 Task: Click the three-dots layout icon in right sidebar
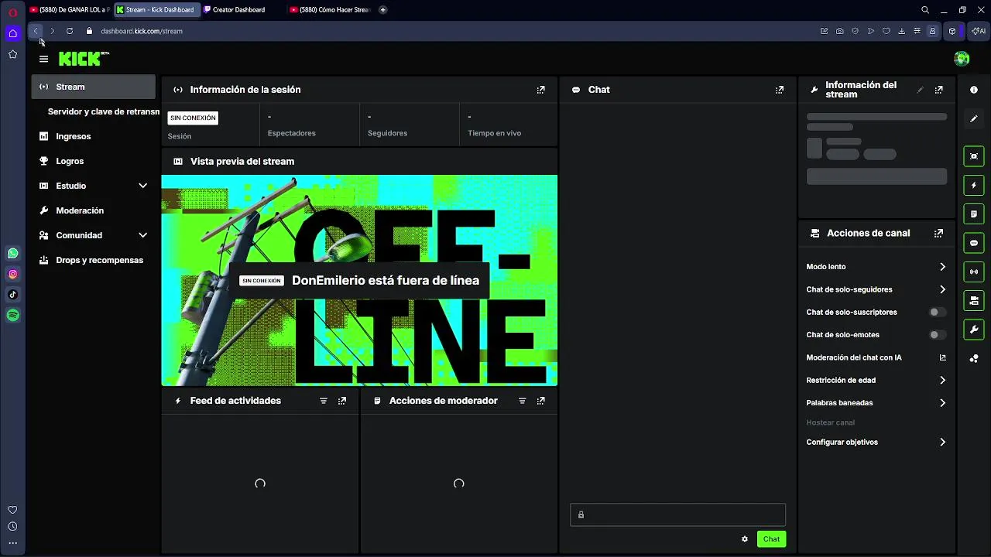pos(974,358)
